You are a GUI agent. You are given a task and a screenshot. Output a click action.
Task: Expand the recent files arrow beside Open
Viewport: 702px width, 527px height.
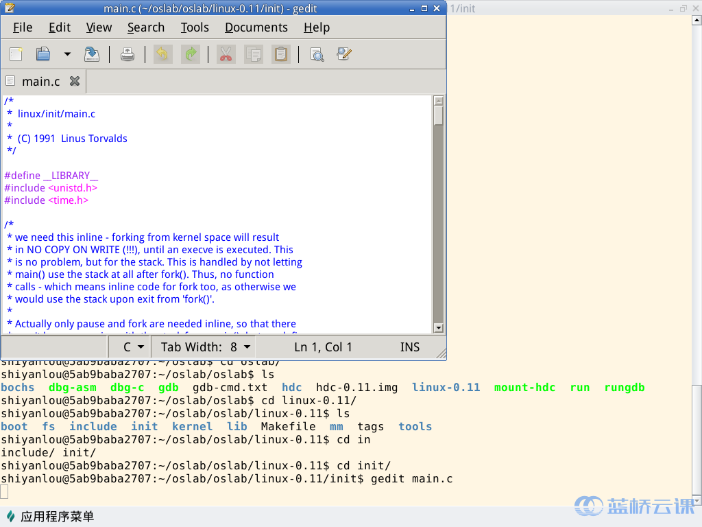click(x=67, y=54)
